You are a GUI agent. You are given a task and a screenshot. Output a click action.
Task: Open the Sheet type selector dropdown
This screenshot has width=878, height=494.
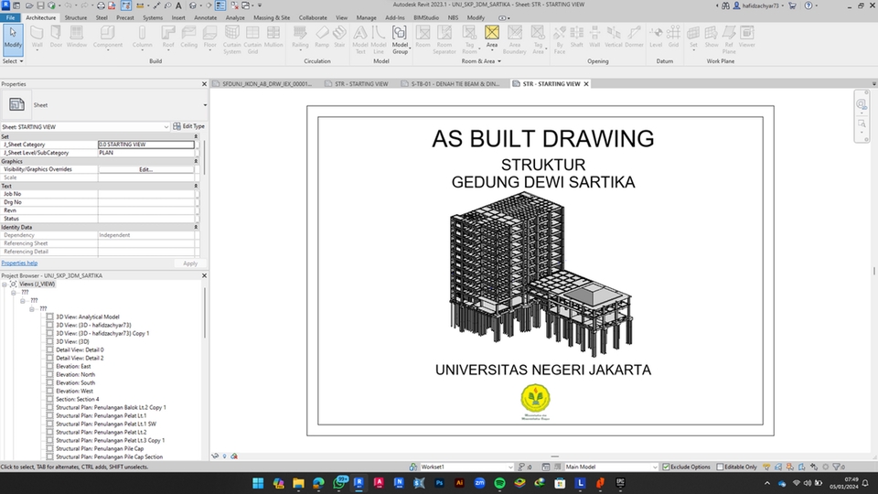coord(205,104)
